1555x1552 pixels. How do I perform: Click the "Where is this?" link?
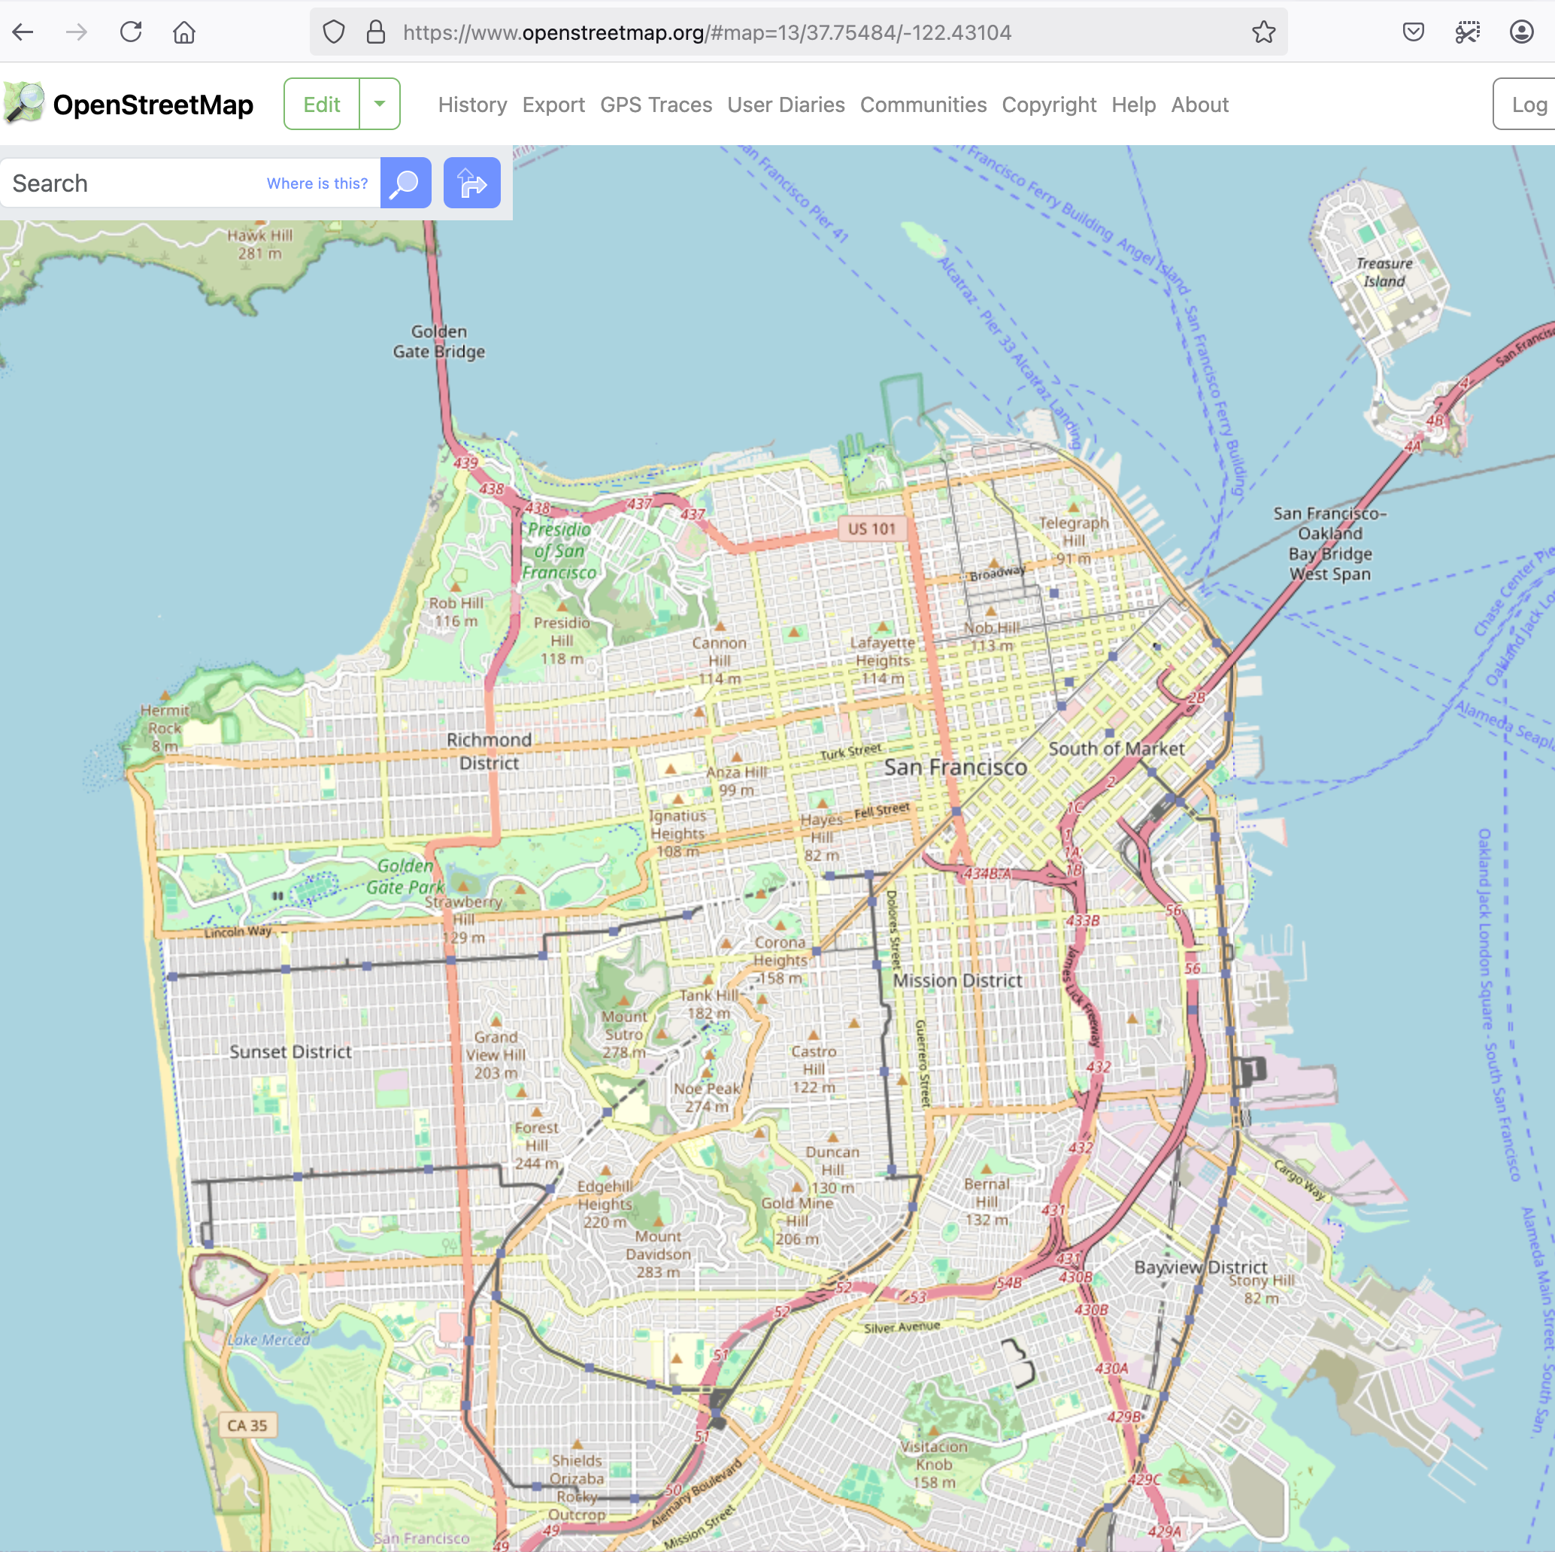pos(317,183)
